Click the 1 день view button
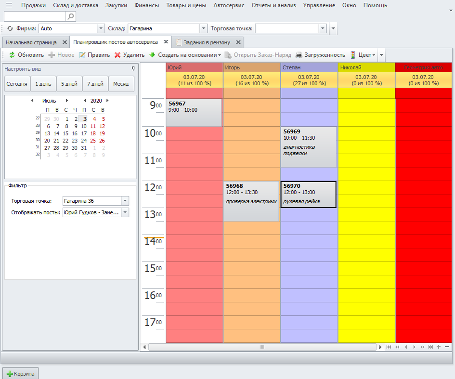The height and width of the screenshot is (379, 455). (x=43, y=84)
